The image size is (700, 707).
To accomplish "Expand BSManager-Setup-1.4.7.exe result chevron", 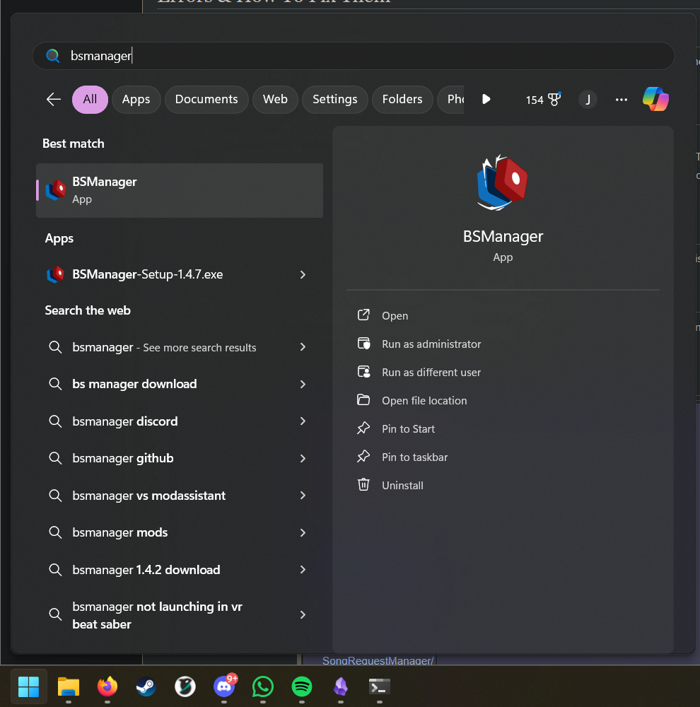I will (303, 274).
